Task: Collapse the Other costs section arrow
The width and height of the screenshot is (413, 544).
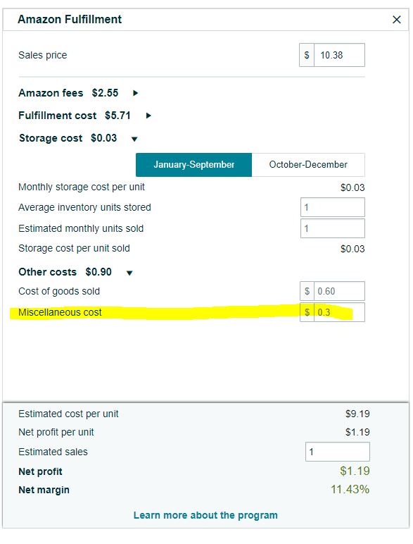Action: (129, 273)
